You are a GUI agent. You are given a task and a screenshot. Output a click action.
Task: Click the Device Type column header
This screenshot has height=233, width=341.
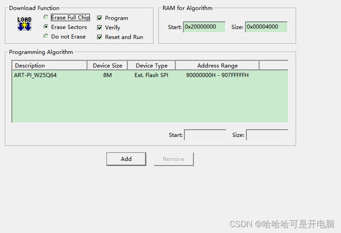(x=152, y=66)
